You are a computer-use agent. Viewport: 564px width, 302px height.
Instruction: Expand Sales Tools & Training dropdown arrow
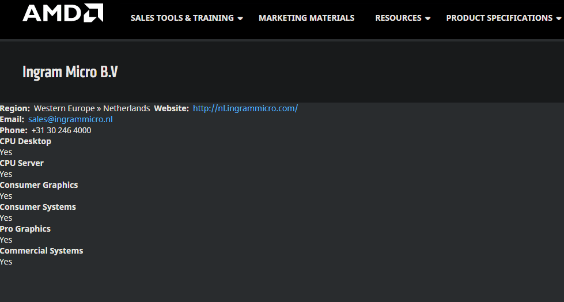(x=240, y=18)
